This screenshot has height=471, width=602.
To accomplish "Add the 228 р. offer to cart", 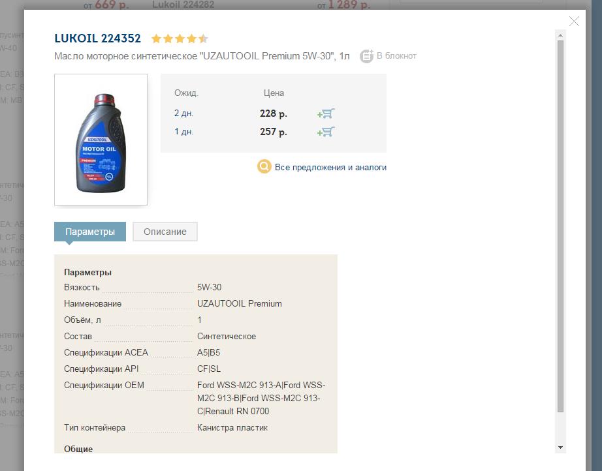I will coord(326,114).
